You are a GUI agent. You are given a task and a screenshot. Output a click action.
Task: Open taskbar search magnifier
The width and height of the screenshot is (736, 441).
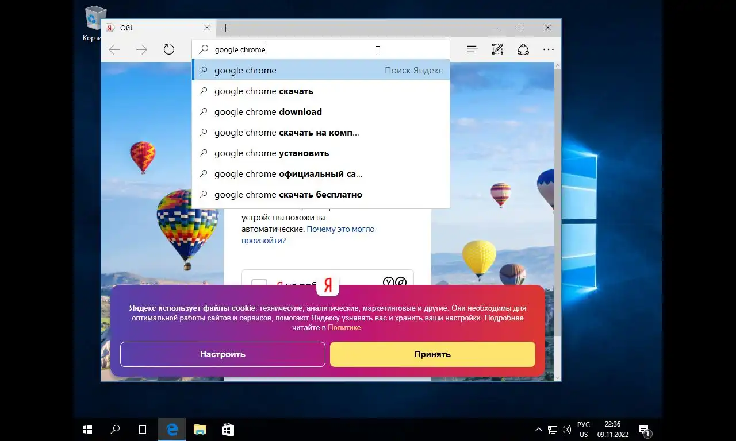pyautogui.click(x=115, y=430)
